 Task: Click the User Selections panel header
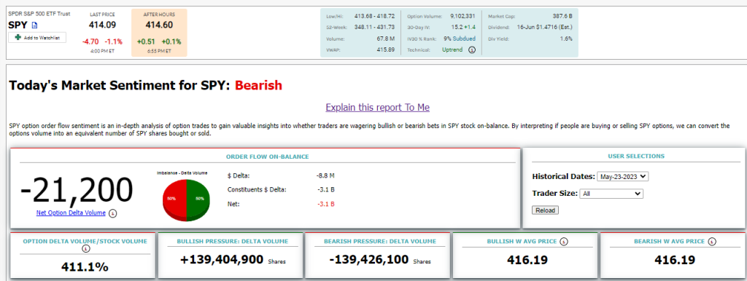[x=636, y=156]
